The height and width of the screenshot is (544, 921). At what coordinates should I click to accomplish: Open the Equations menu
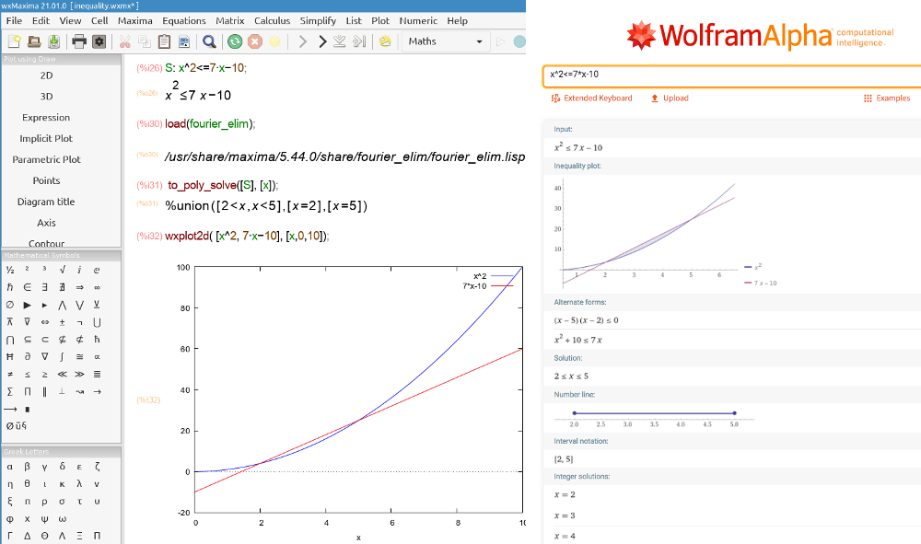pyautogui.click(x=184, y=20)
